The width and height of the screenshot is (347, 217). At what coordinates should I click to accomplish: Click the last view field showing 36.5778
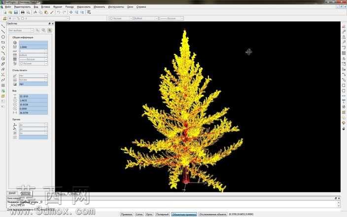tap(33, 113)
